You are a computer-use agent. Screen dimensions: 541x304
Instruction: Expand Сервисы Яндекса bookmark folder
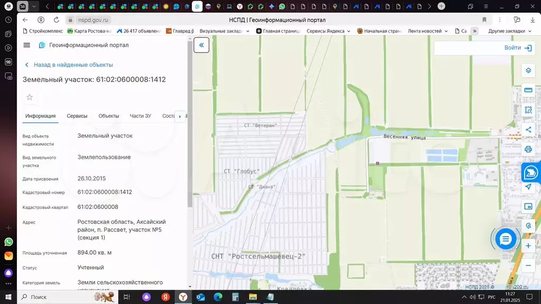click(x=329, y=31)
